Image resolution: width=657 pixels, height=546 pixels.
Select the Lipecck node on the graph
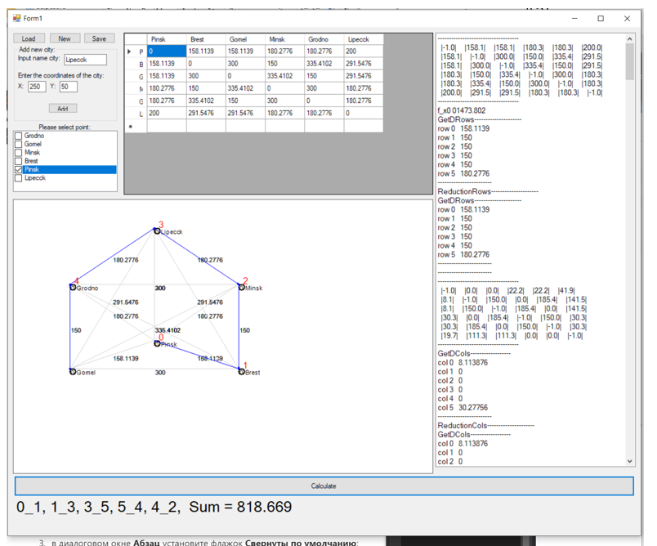coord(158,231)
